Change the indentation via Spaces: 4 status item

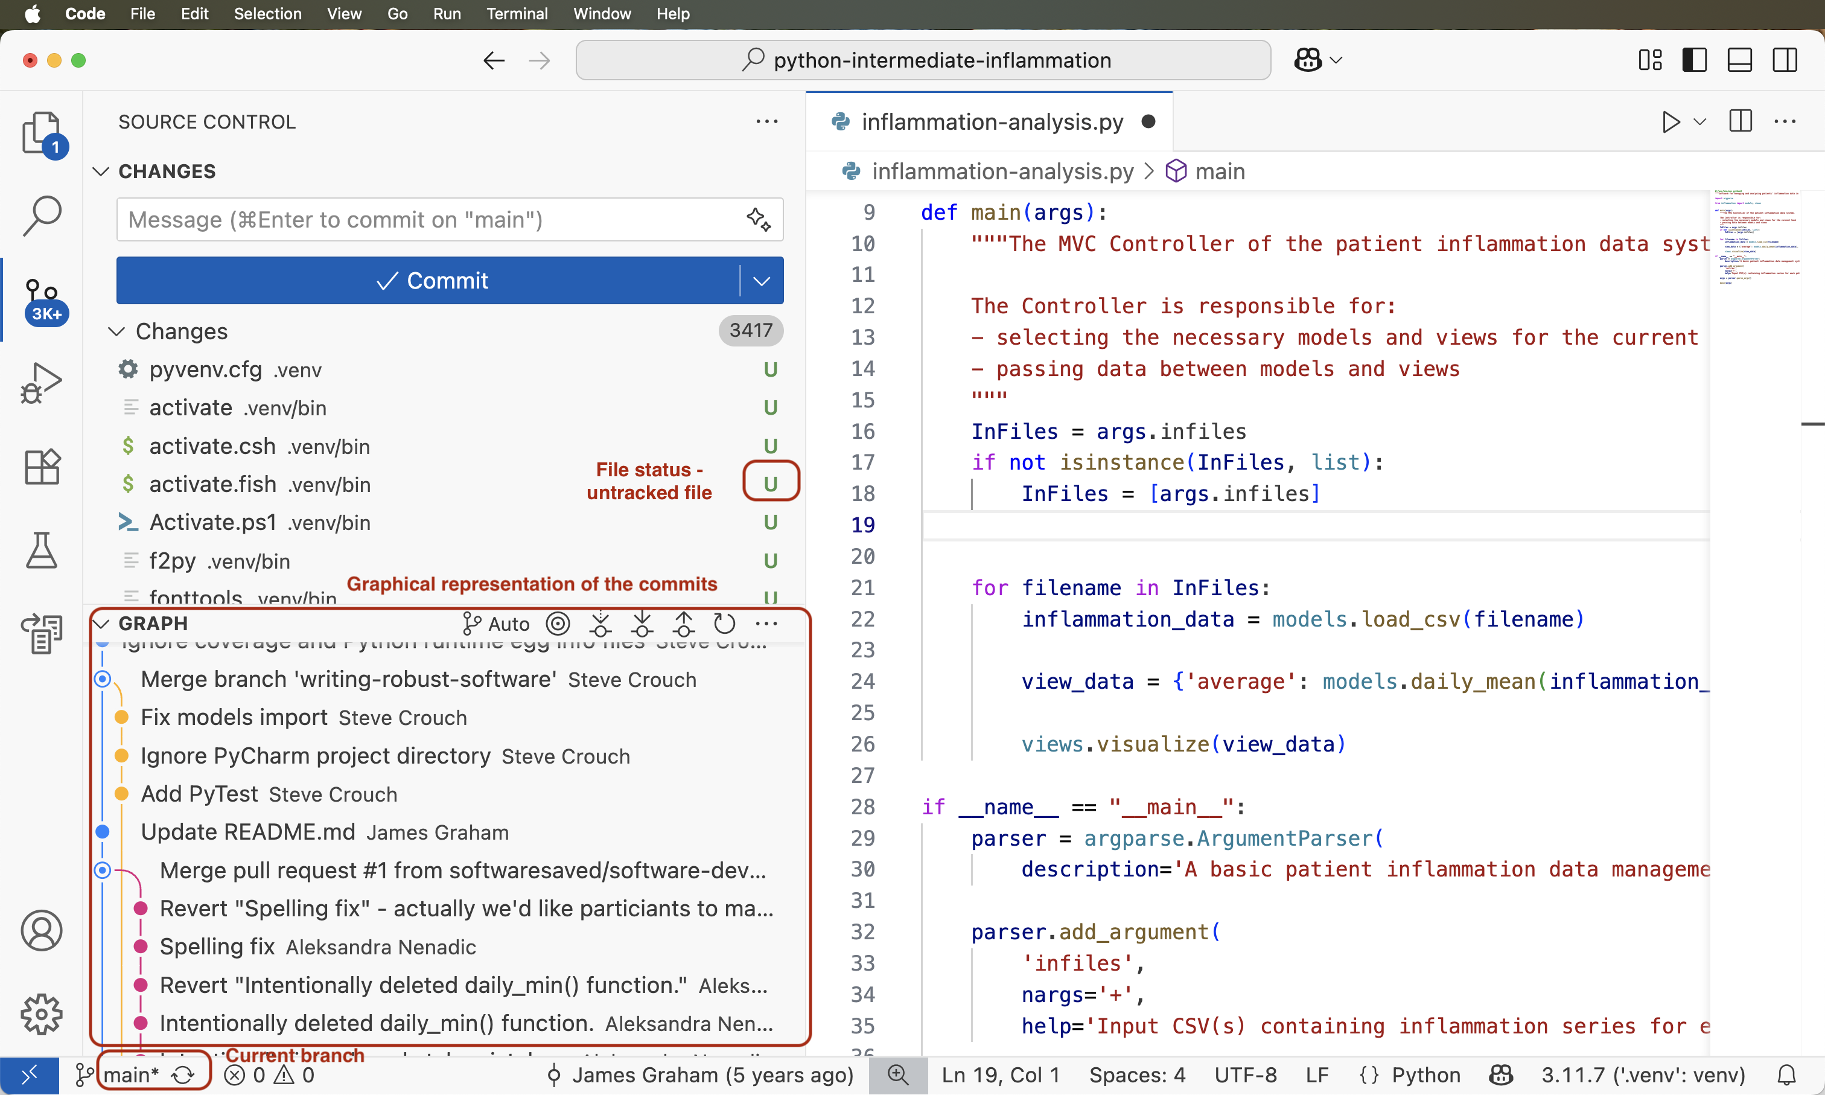pos(1137,1075)
